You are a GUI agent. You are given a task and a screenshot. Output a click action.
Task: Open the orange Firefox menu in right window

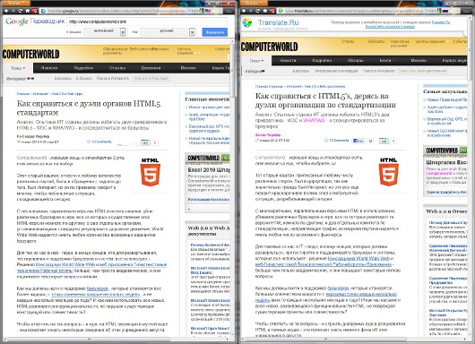click(254, 3)
